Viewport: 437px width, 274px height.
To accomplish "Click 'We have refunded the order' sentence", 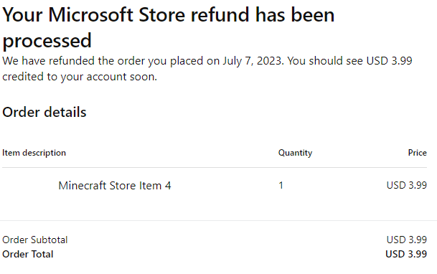I will click(143, 61).
